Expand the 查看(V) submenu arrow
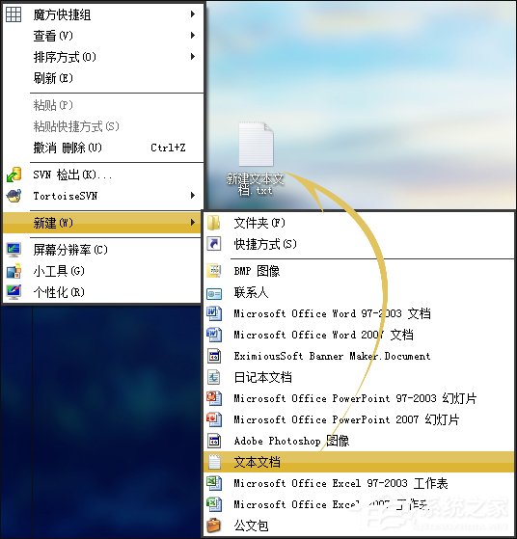This screenshot has height=539, width=517. [x=193, y=36]
